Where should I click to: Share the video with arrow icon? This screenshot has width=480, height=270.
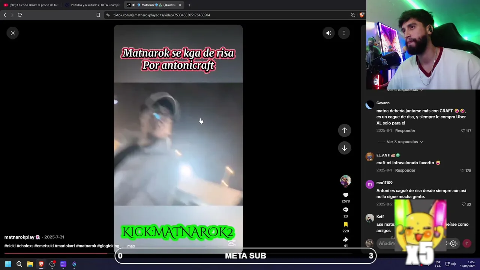pyautogui.click(x=346, y=240)
